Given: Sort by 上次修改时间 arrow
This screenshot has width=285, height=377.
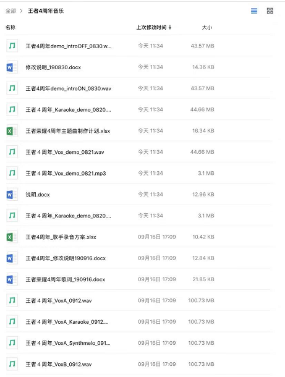Looking at the screenshot, I should pos(170,27).
